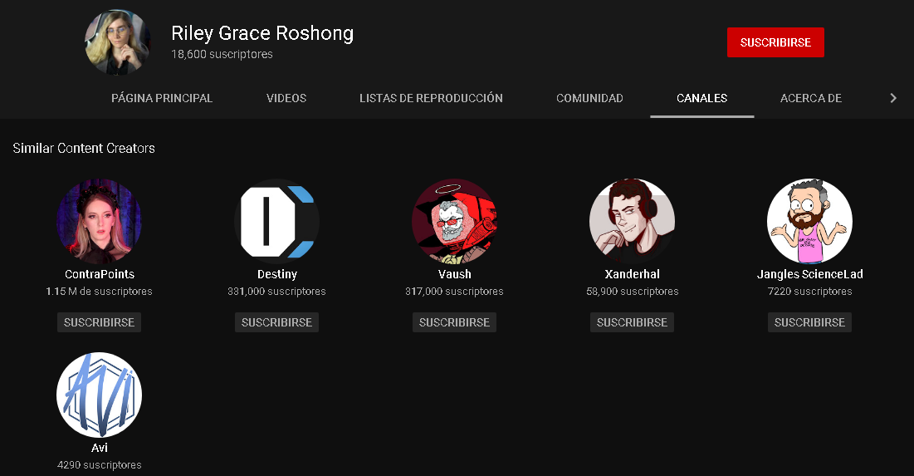Viewport: 914px width, 476px height.
Task: Open the Listas de Reproducción tab
Action: click(x=431, y=98)
